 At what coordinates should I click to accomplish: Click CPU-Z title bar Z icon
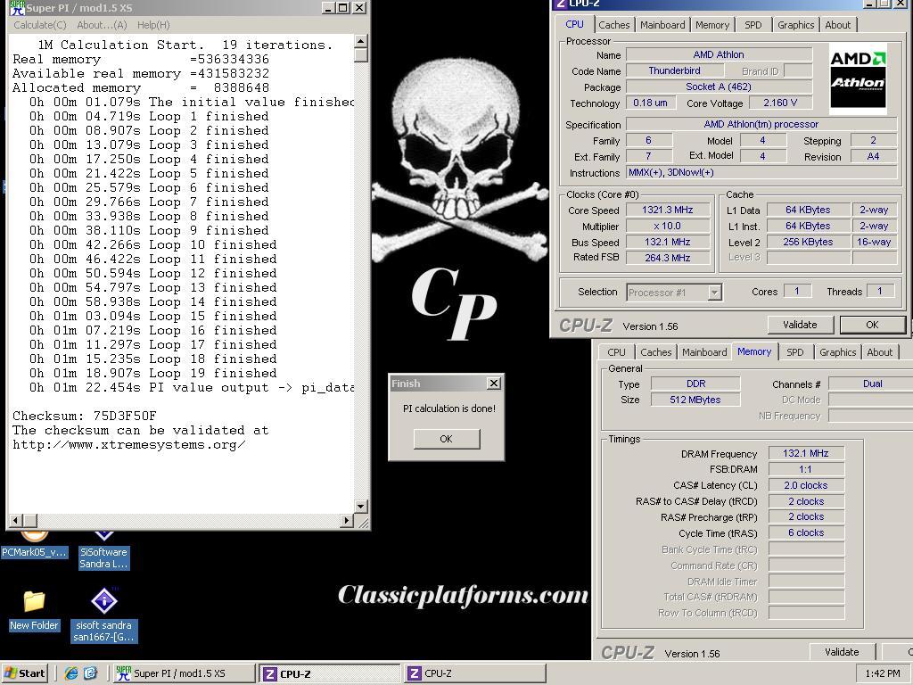point(560,4)
